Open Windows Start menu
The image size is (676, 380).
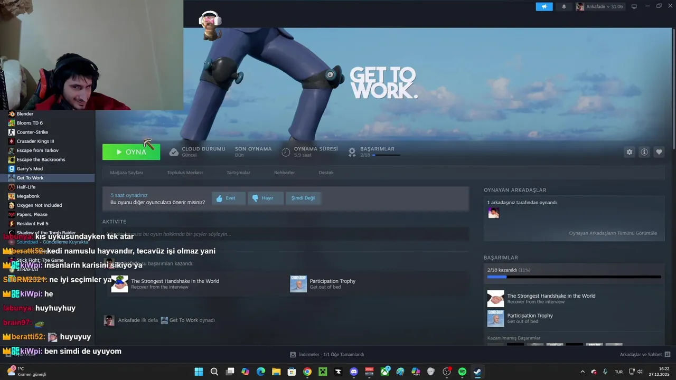pyautogui.click(x=199, y=372)
